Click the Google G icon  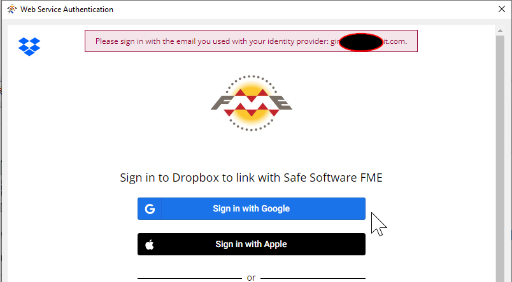coord(150,209)
